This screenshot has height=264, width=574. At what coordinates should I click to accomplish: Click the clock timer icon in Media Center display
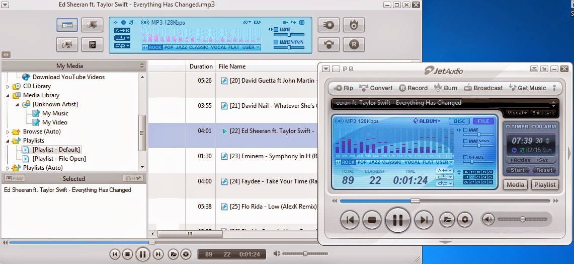tap(123, 22)
